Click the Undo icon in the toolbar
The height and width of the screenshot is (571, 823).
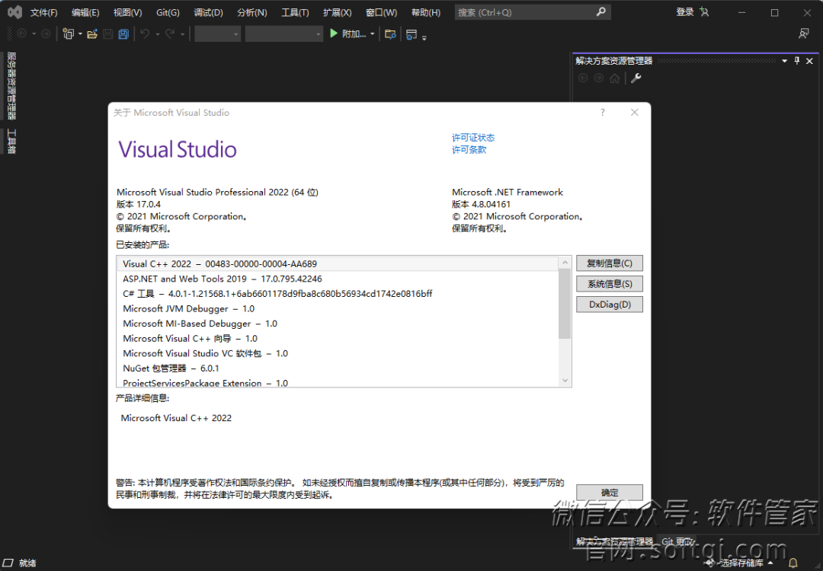[x=145, y=33]
